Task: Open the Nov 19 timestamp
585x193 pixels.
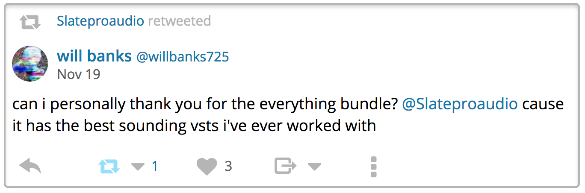Action: (x=79, y=74)
